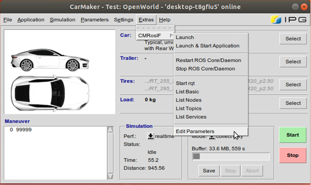Click the red Stop simulation button
Viewport: 311px width, 185px height.
[x=292, y=155]
